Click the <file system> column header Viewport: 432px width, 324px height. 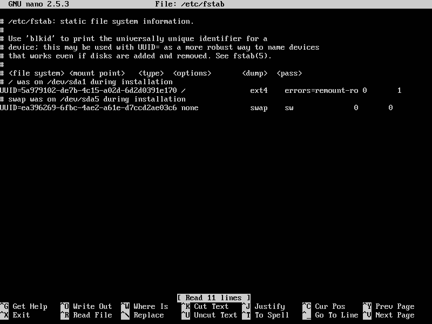(37, 73)
